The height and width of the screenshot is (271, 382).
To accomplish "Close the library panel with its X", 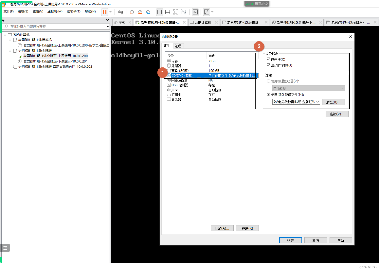I will [x=107, y=20].
